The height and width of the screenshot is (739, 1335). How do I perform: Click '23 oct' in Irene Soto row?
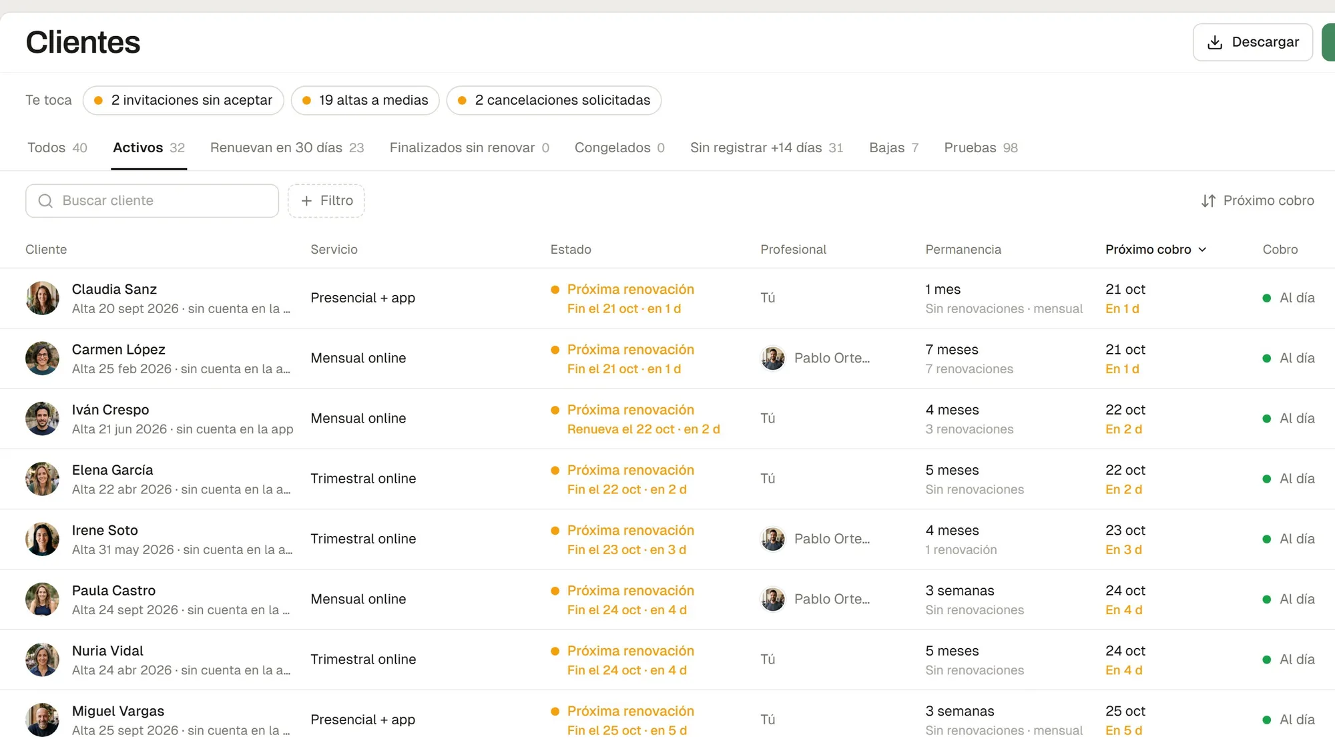[x=1125, y=531]
